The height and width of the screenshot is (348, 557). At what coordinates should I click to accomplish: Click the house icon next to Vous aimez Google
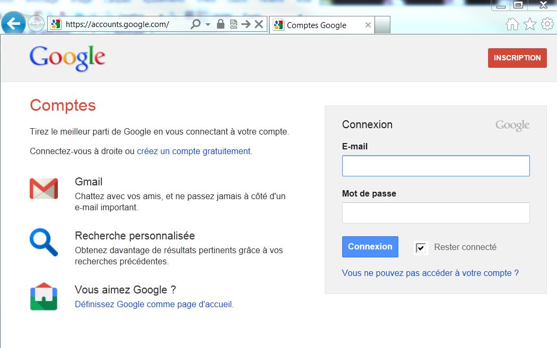click(x=43, y=297)
